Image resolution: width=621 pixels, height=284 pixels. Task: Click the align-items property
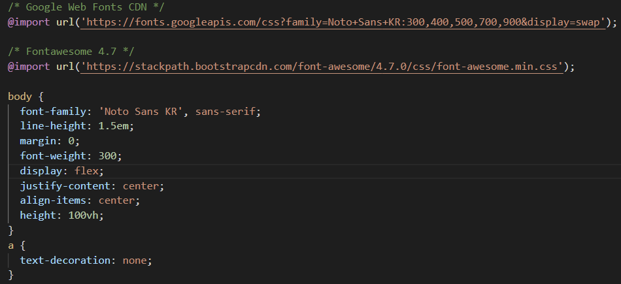tap(53, 200)
